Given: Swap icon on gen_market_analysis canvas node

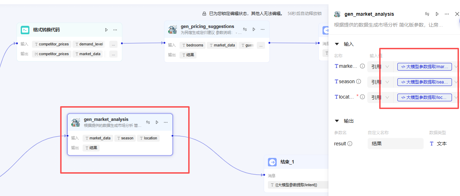Looking at the screenshot, I should pyautogui.click(x=148, y=122).
